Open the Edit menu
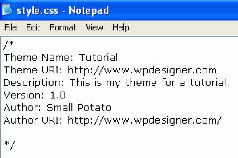Screen dimensions: 238x158 [33, 28]
